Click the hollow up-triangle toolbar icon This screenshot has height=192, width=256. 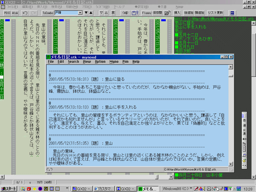click(x=106, y=13)
